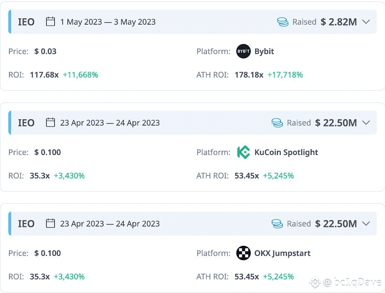
Task: Open the OKX Jumpstart platform link
Action: click(282, 253)
